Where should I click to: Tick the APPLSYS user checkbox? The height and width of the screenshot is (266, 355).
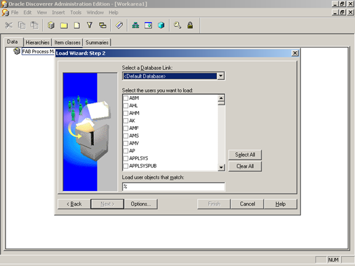click(x=126, y=158)
